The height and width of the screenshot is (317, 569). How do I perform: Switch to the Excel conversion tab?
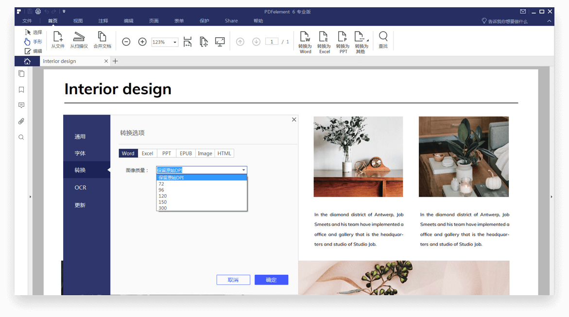click(x=147, y=153)
